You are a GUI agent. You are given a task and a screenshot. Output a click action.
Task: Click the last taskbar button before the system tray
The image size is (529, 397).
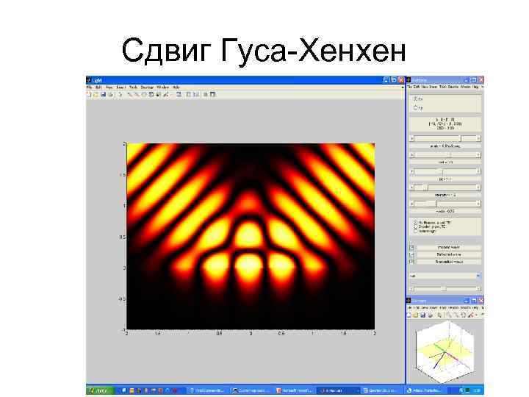(425, 390)
